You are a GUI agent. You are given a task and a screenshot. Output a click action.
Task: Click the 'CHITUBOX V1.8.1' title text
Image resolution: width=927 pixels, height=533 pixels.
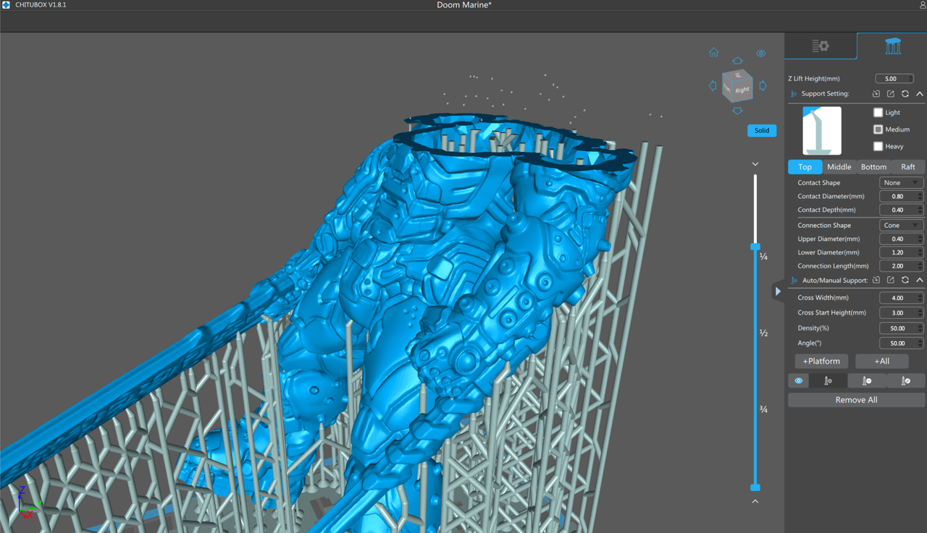(x=41, y=5)
